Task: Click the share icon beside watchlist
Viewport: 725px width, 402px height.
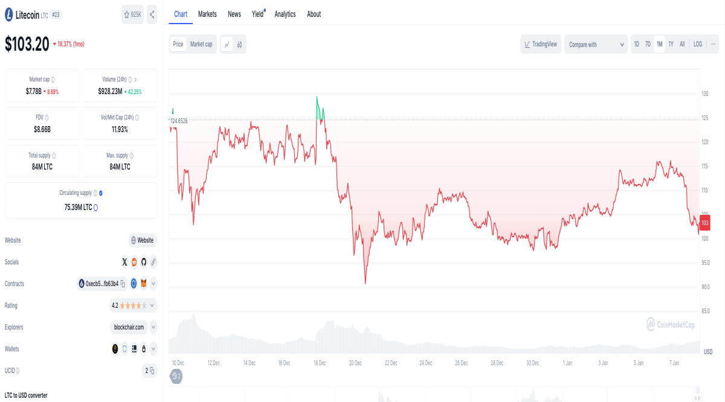Action: (152, 14)
